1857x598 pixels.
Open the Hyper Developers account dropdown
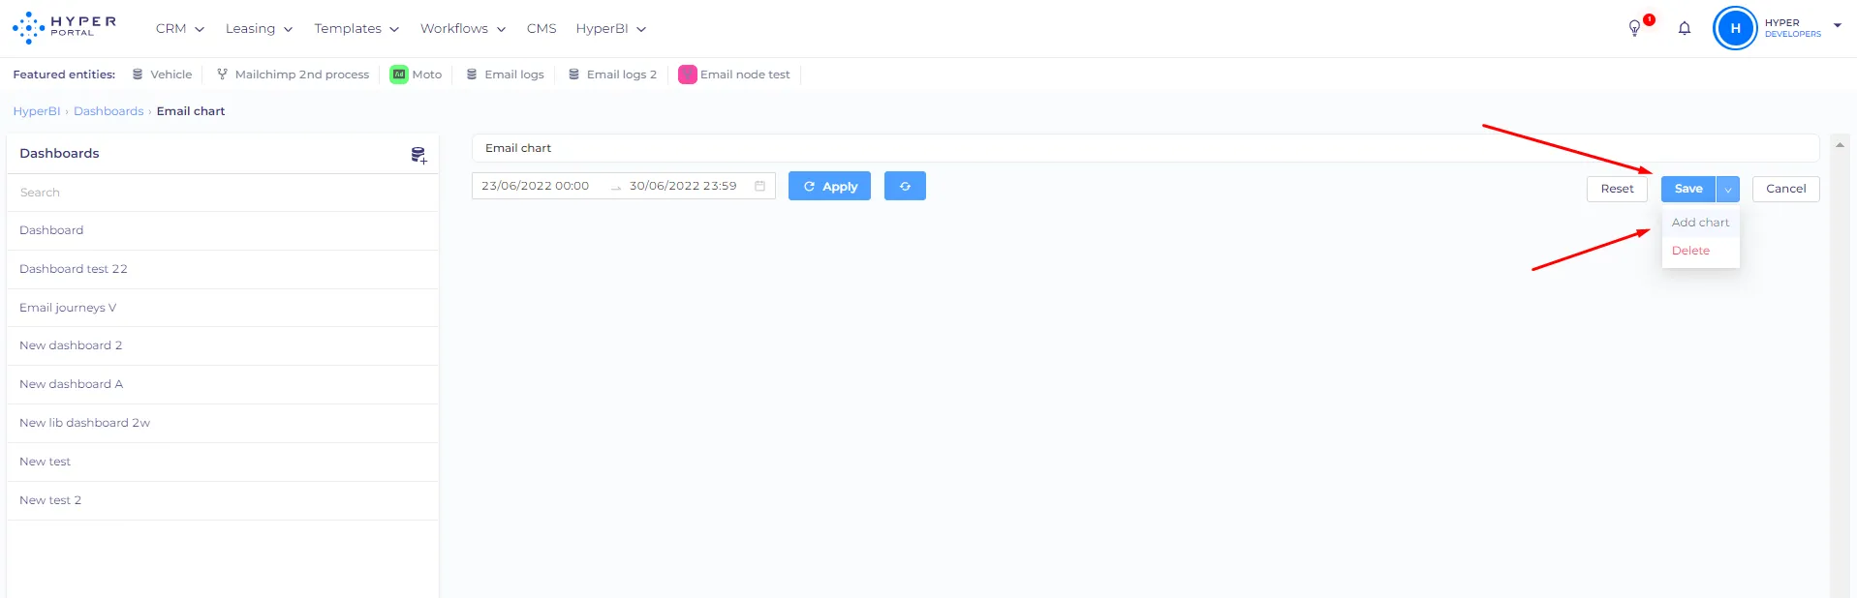(x=1838, y=26)
